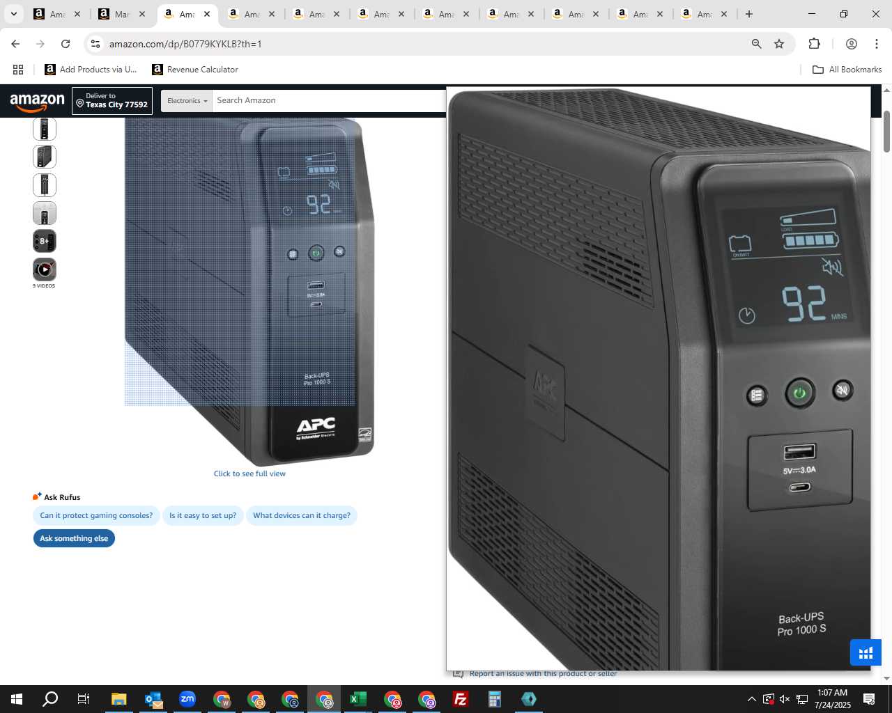Open the Chrome three-dot menu
The height and width of the screenshot is (713, 892).
(877, 44)
